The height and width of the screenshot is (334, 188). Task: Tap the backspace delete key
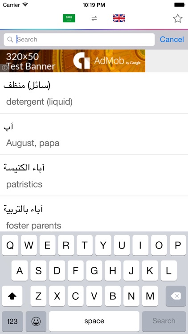(176, 296)
